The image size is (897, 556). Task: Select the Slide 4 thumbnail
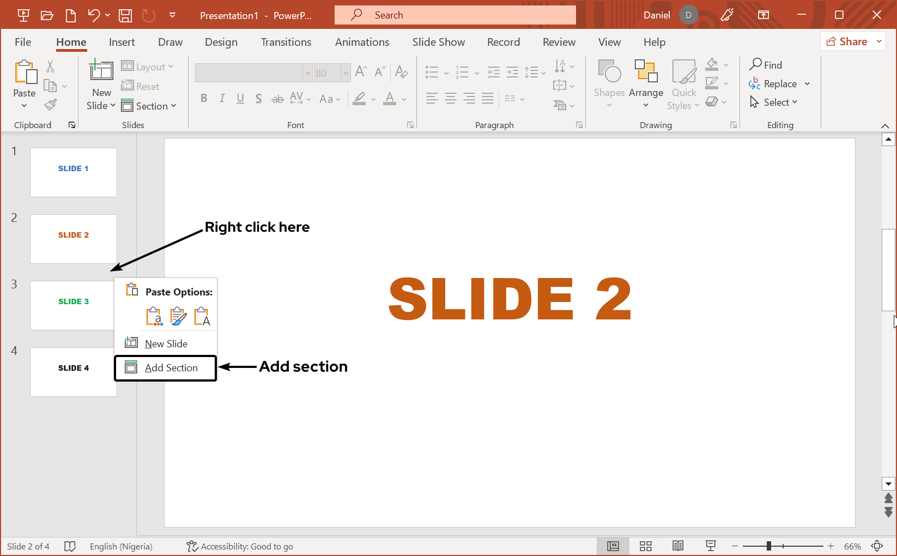(74, 372)
